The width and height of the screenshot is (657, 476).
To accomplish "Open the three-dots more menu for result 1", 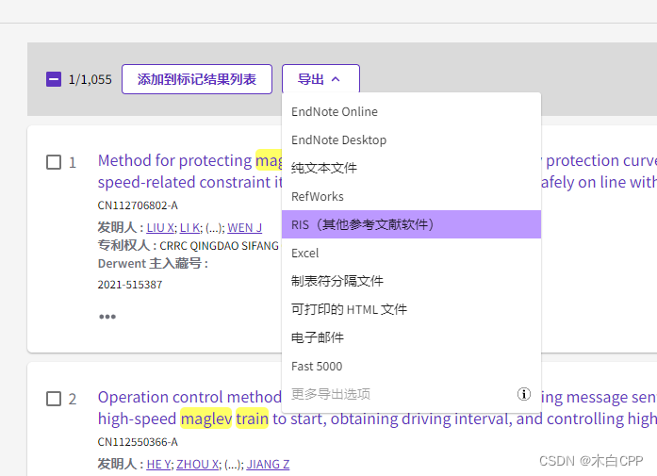I will 107,317.
